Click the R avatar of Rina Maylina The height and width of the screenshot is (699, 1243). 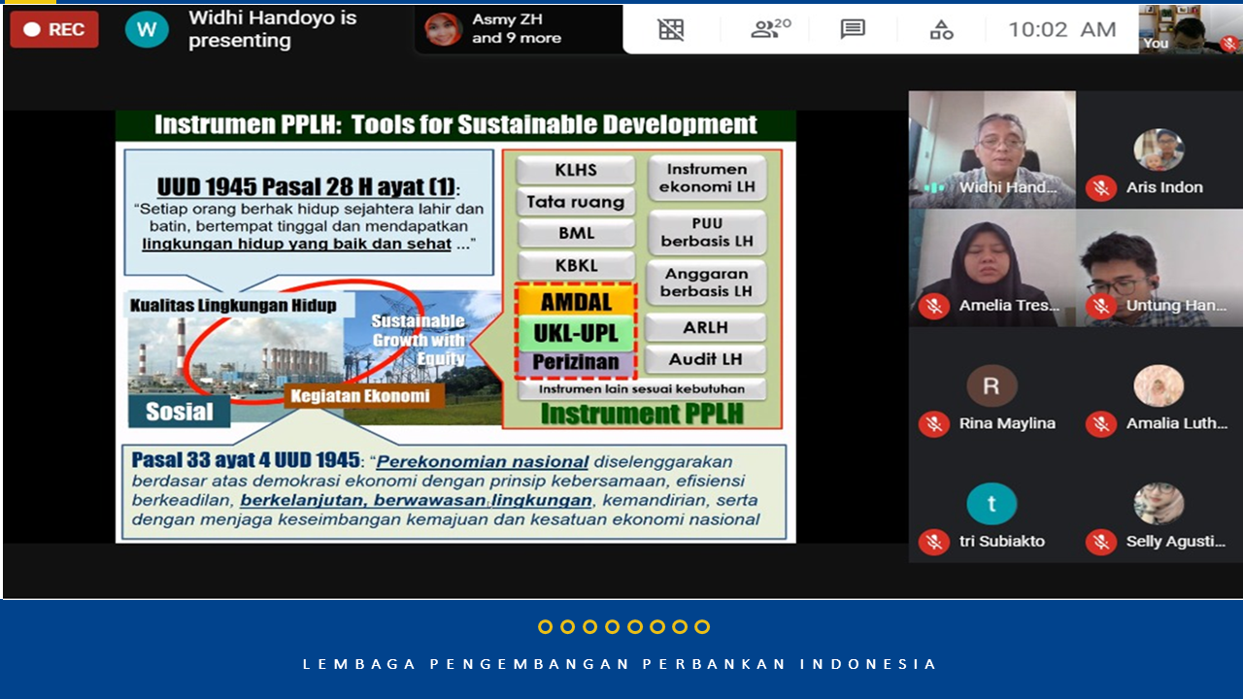point(991,386)
